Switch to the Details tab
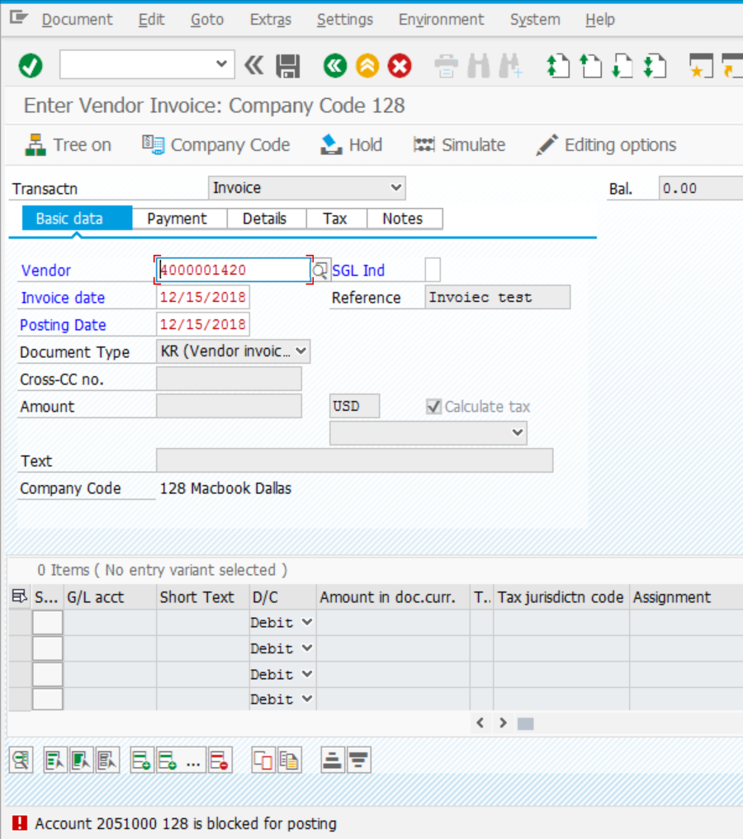Viewport: 743px width, 839px height. pyautogui.click(x=264, y=219)
